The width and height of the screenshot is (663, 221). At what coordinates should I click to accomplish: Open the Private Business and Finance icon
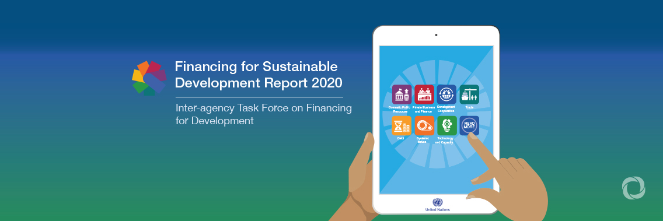coord(424,94)
